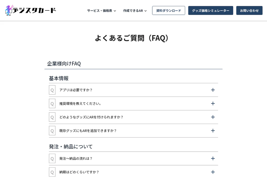267x178 pixels.
Task: Click Q icon beside 発注〜納品の流れは？
Action: coord(52,159)
